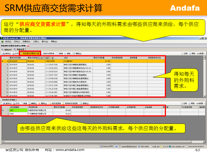The height and width of the screenshot is (155, 207).
Task: Click 打印 print icon in upper toolbar
Action: (15, 54)
